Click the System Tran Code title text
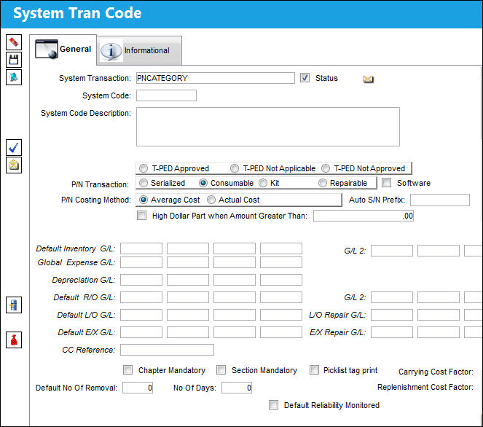The width and height of the screenshot is (483, 427). [77, 13]
